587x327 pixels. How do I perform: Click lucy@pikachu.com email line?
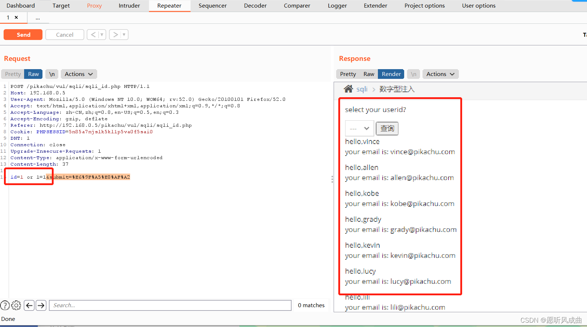(x=398, y=281)
